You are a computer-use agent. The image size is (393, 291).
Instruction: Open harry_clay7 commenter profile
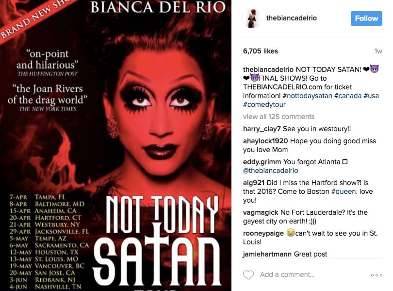pos(262,129)
